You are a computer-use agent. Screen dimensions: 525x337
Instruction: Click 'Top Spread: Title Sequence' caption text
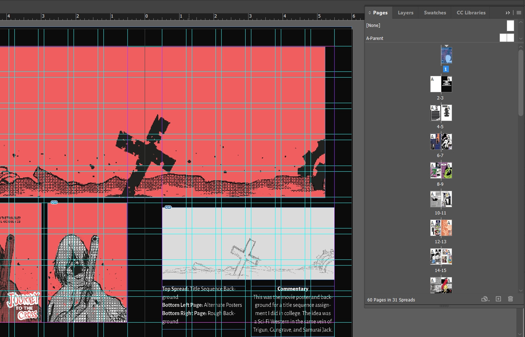tap(199, 289)
